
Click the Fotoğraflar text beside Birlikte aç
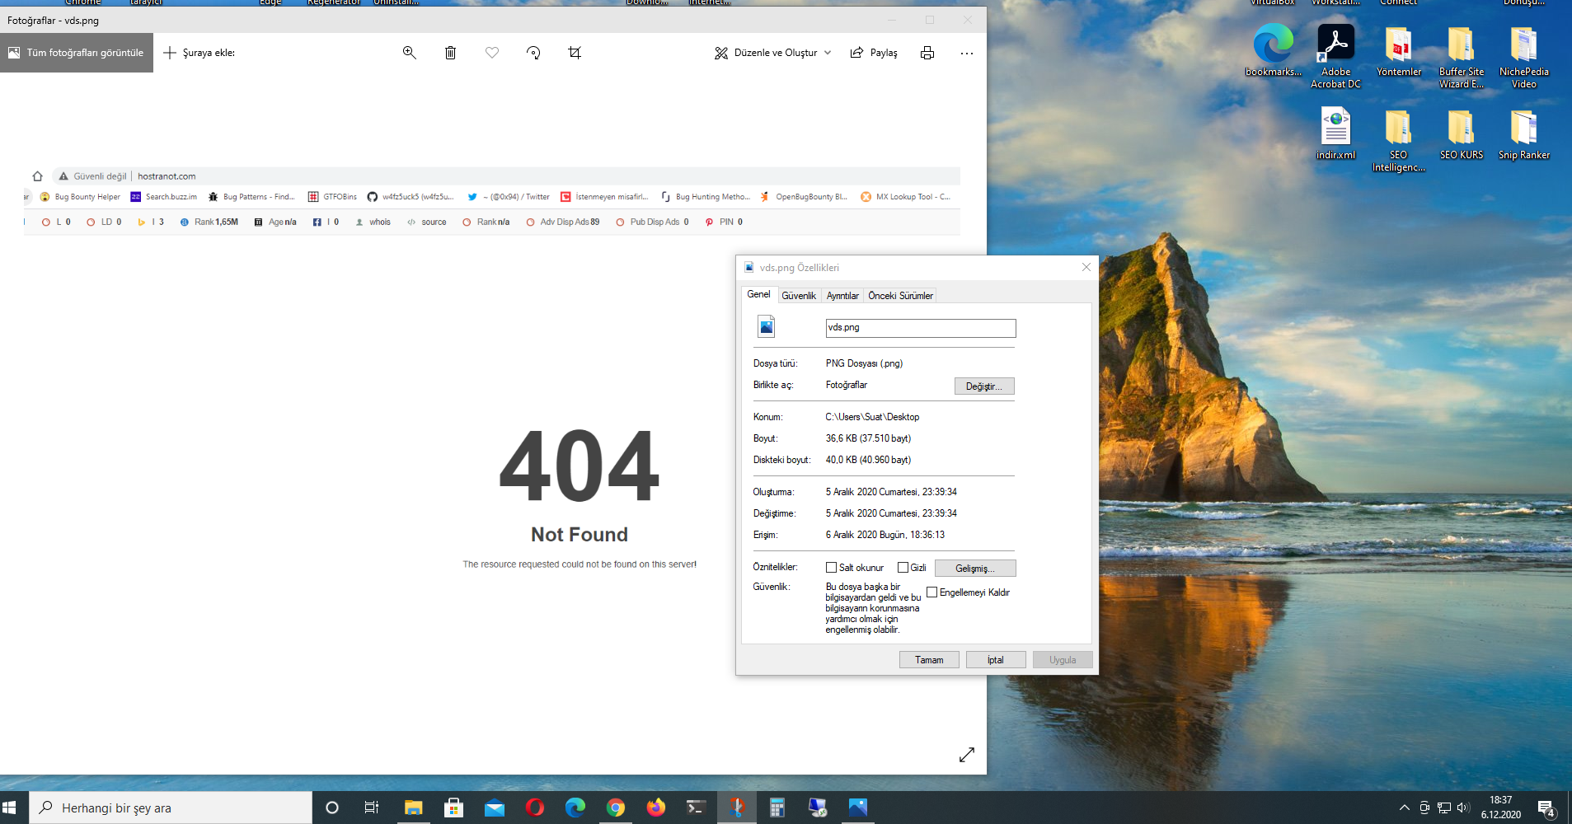coord(847,385)
